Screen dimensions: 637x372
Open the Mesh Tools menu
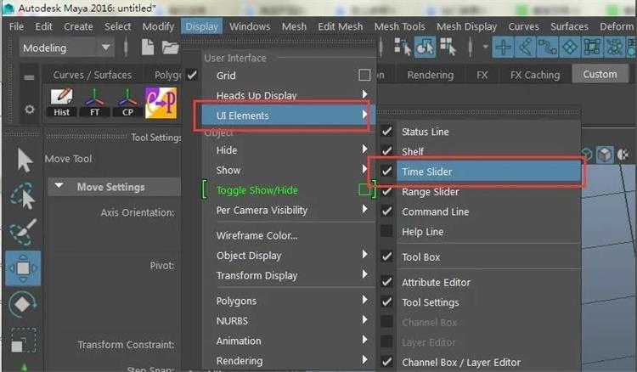tap(399, 26)
